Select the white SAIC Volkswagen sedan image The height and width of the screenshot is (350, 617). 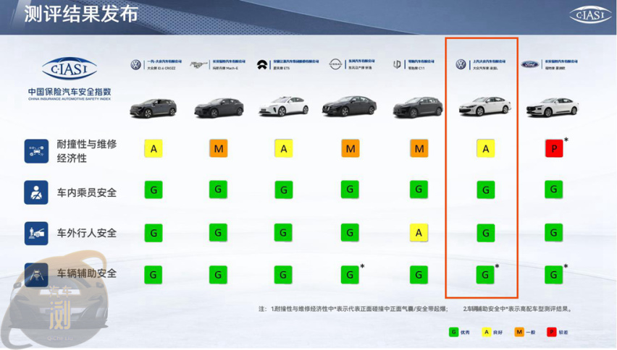point(485,106)
